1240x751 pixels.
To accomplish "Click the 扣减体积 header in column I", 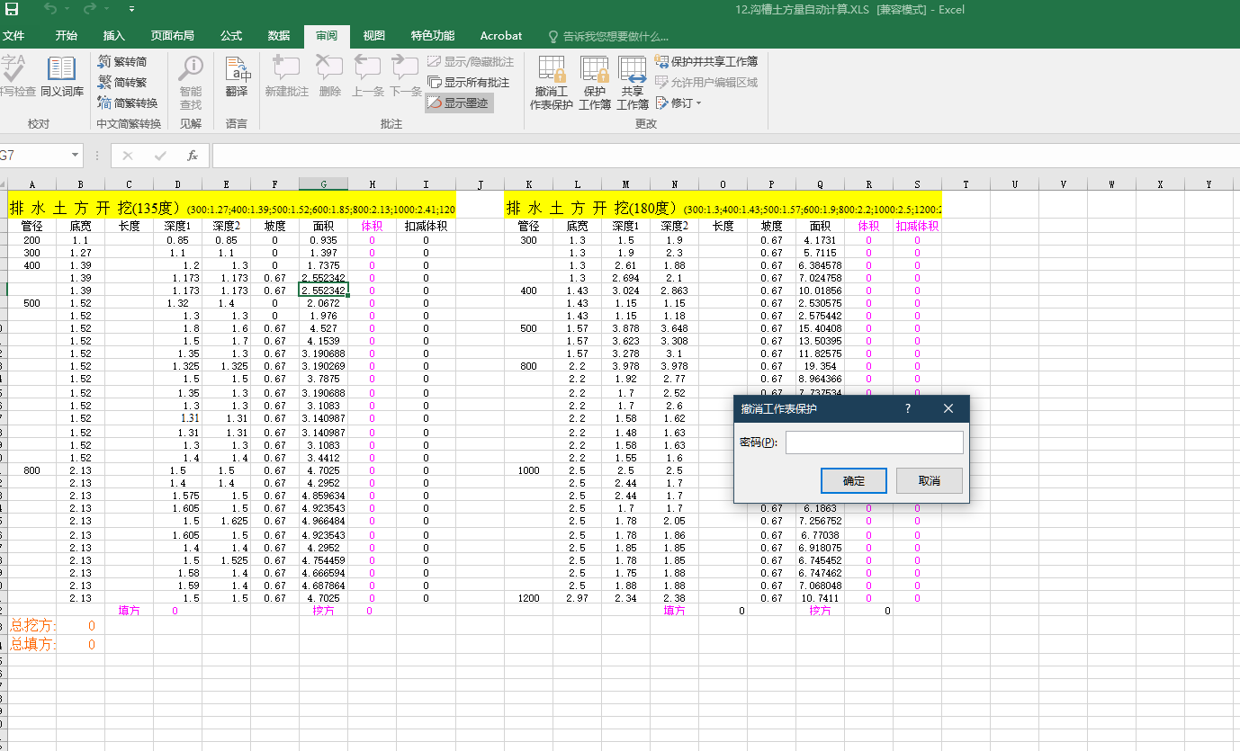I will click(426, 227).
